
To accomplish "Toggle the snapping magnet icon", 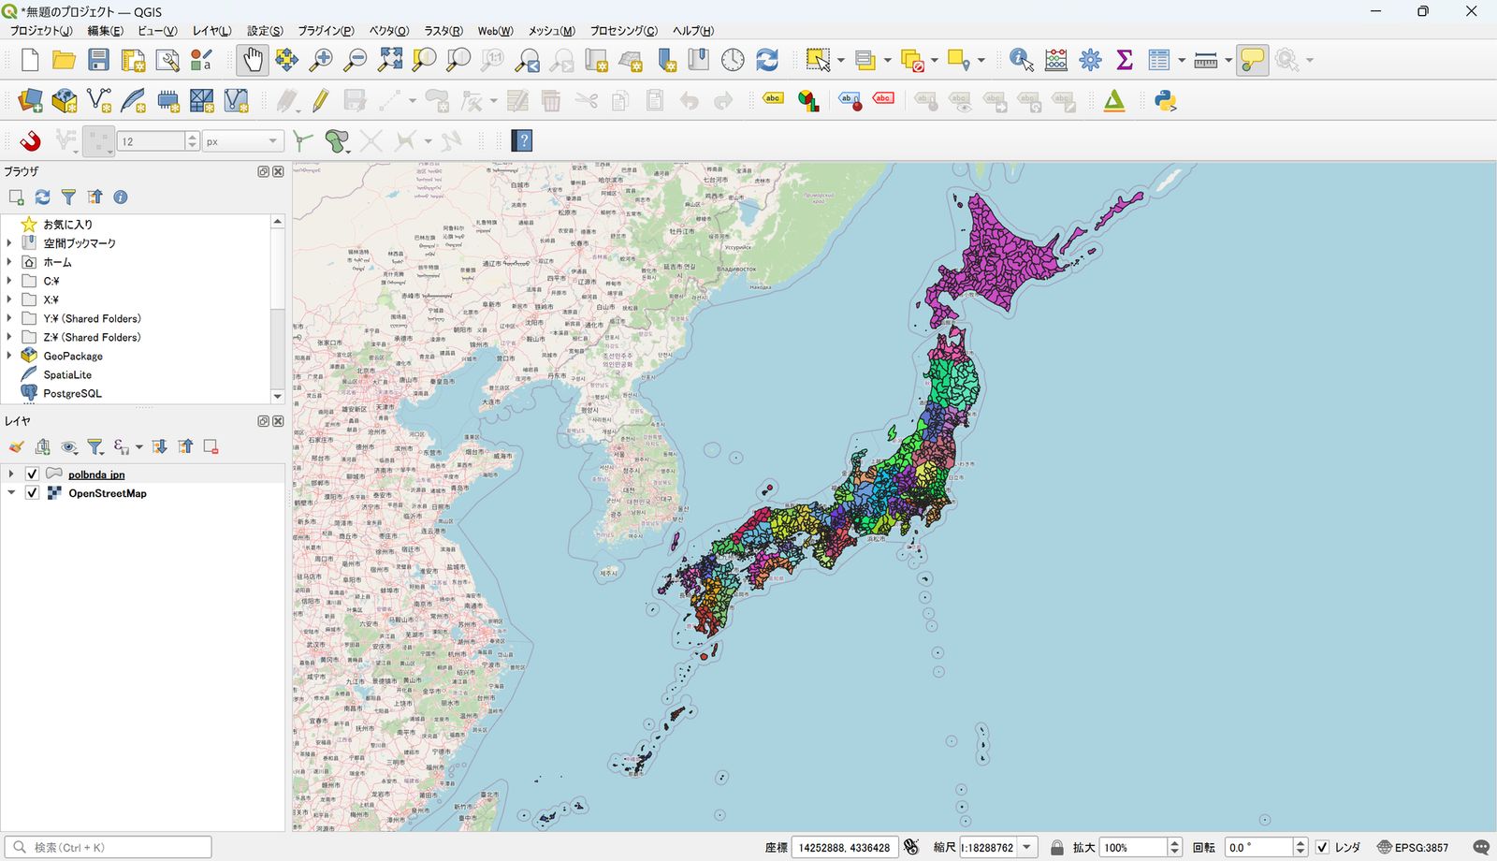I will point(30,141).
